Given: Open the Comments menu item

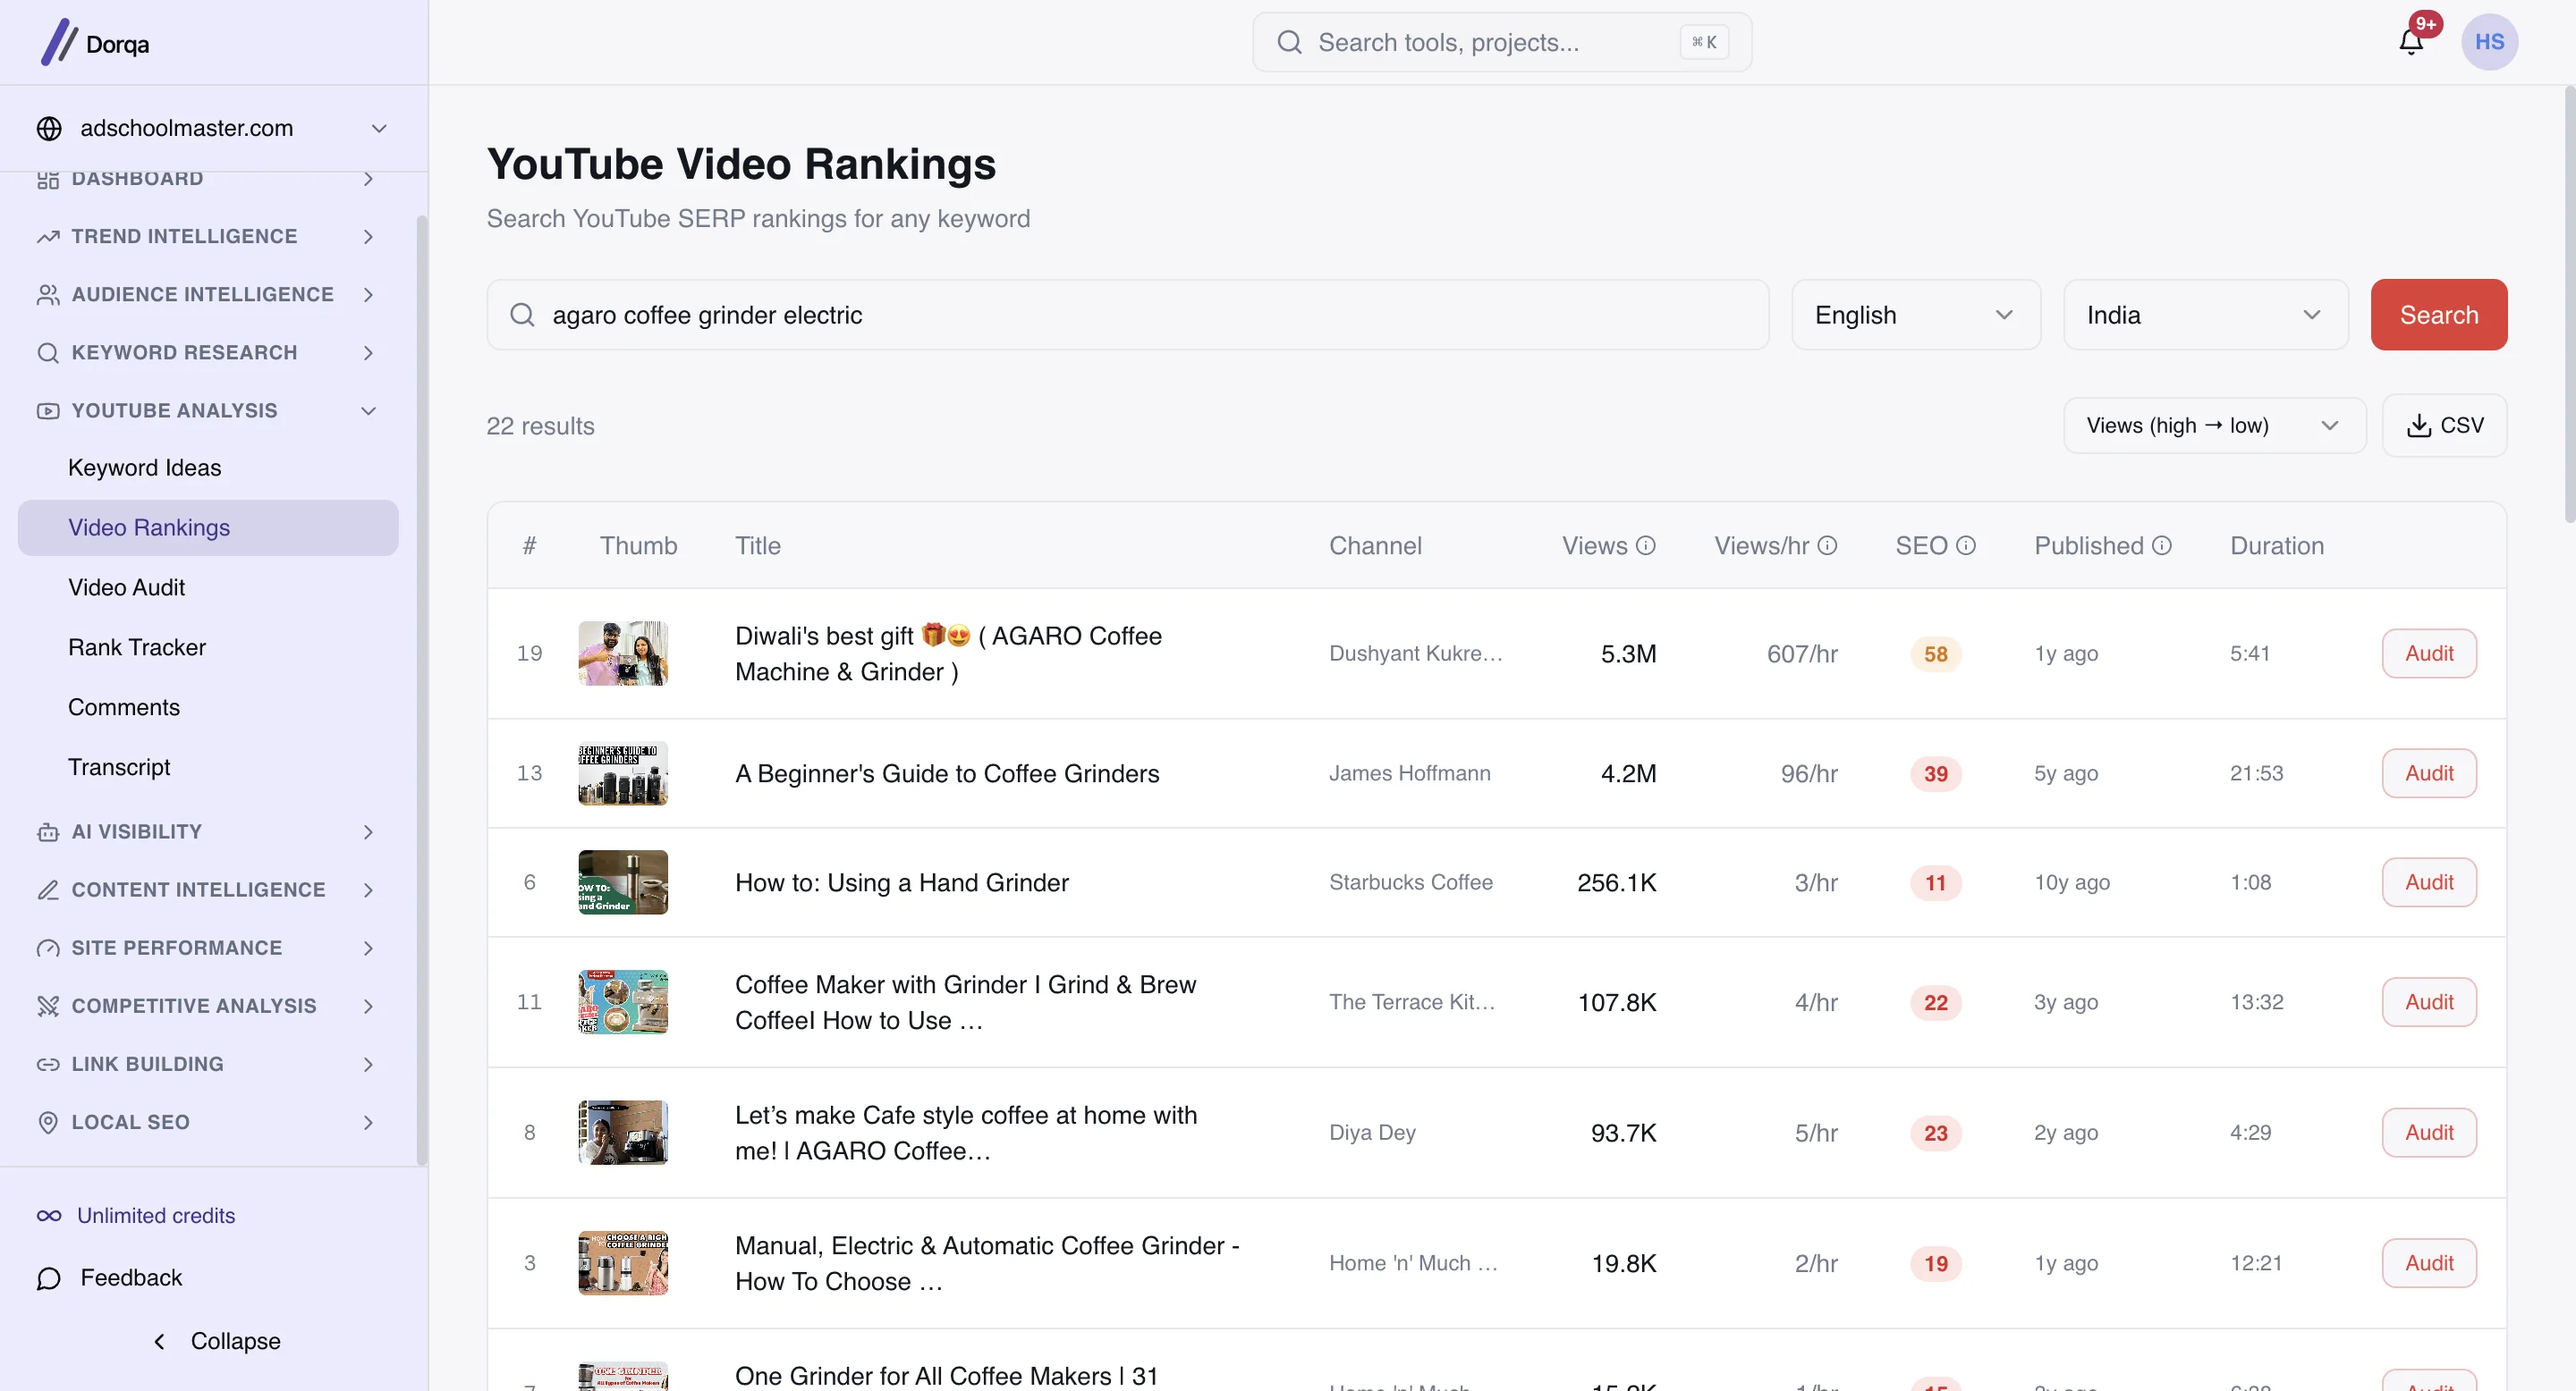Looking at the screenshot, I should click(x=208, y=707).
